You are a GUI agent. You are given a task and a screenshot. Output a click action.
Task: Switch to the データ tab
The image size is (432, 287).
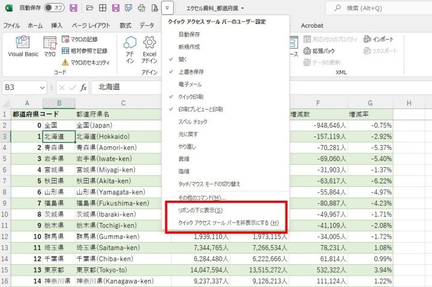click(146, 26)
